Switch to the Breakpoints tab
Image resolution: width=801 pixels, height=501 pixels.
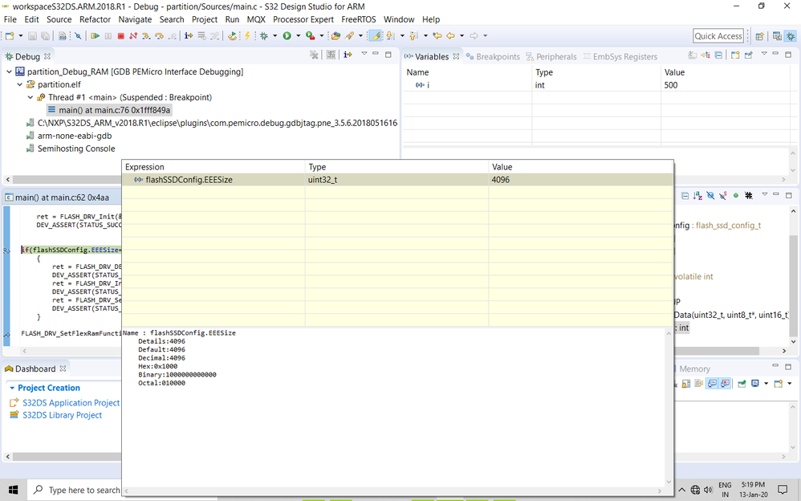click(493, 57)
